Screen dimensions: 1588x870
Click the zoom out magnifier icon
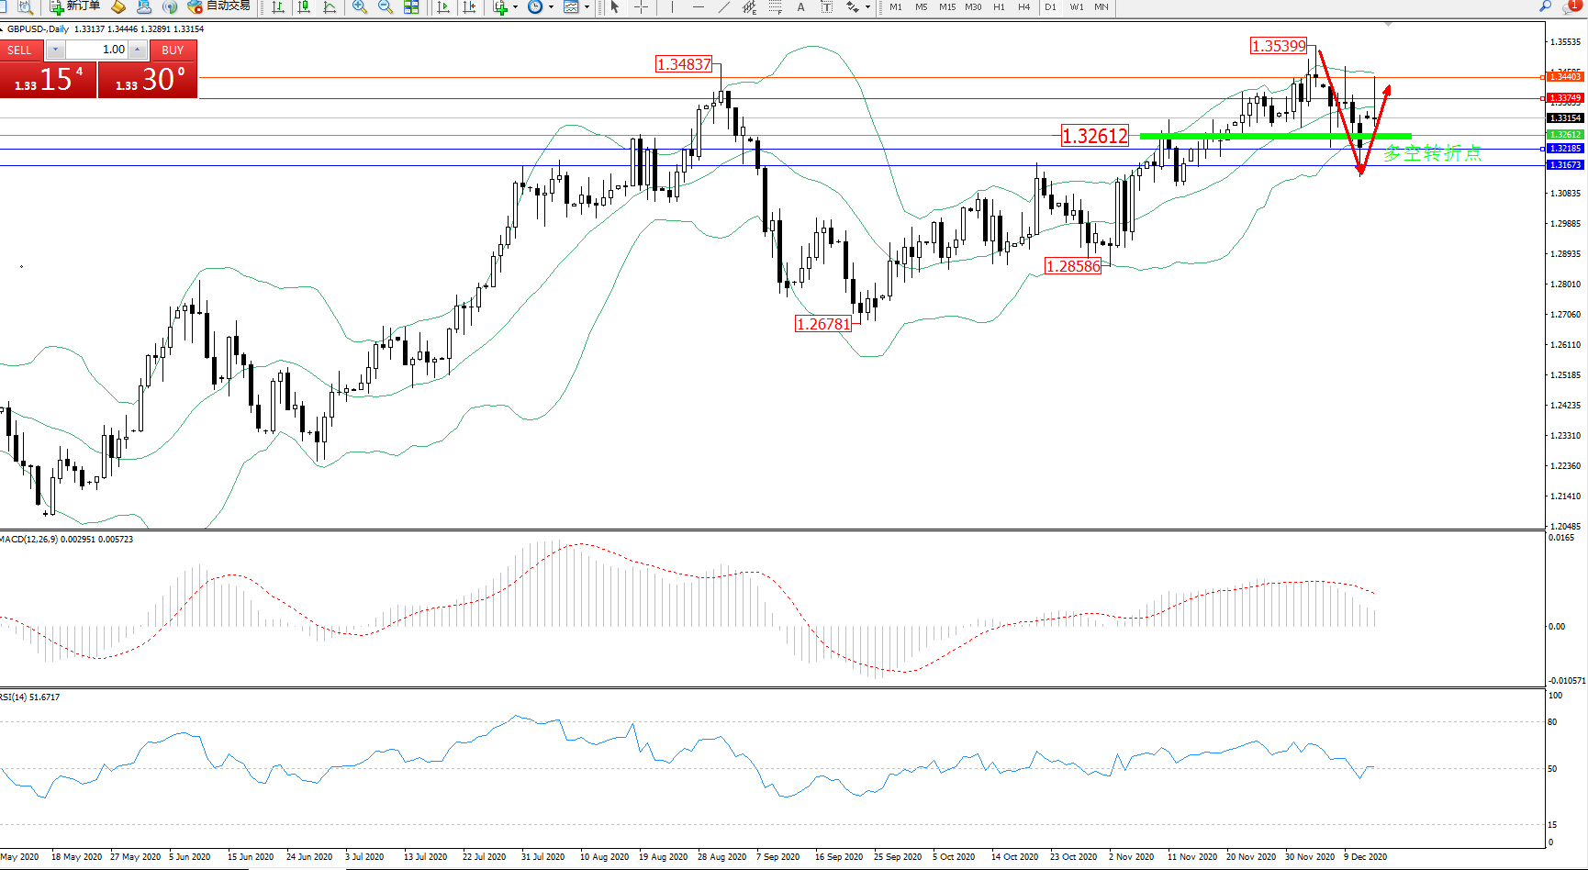pos(386,7)
